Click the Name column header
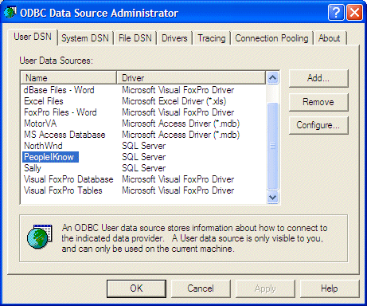This screenshot has height=306, width=367. pos(68,78)
